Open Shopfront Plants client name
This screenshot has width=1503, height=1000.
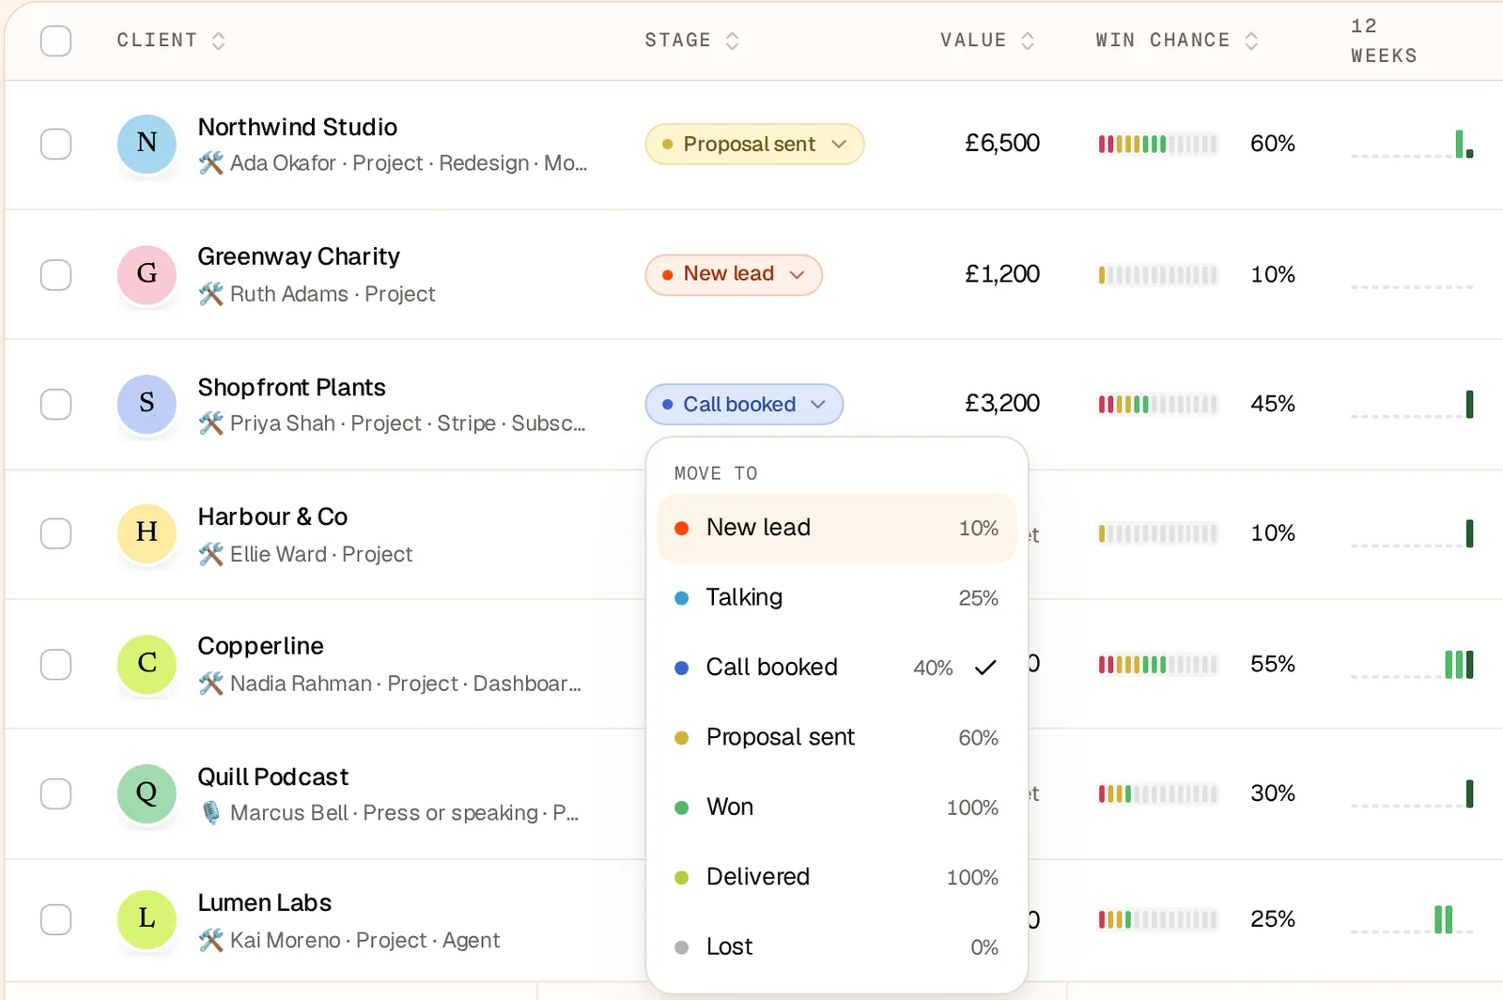pos(292,387)
